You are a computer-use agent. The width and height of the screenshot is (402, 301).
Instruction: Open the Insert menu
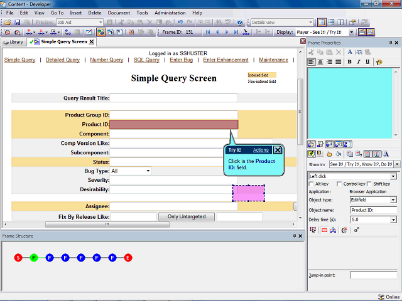click(x=75, y=13)
